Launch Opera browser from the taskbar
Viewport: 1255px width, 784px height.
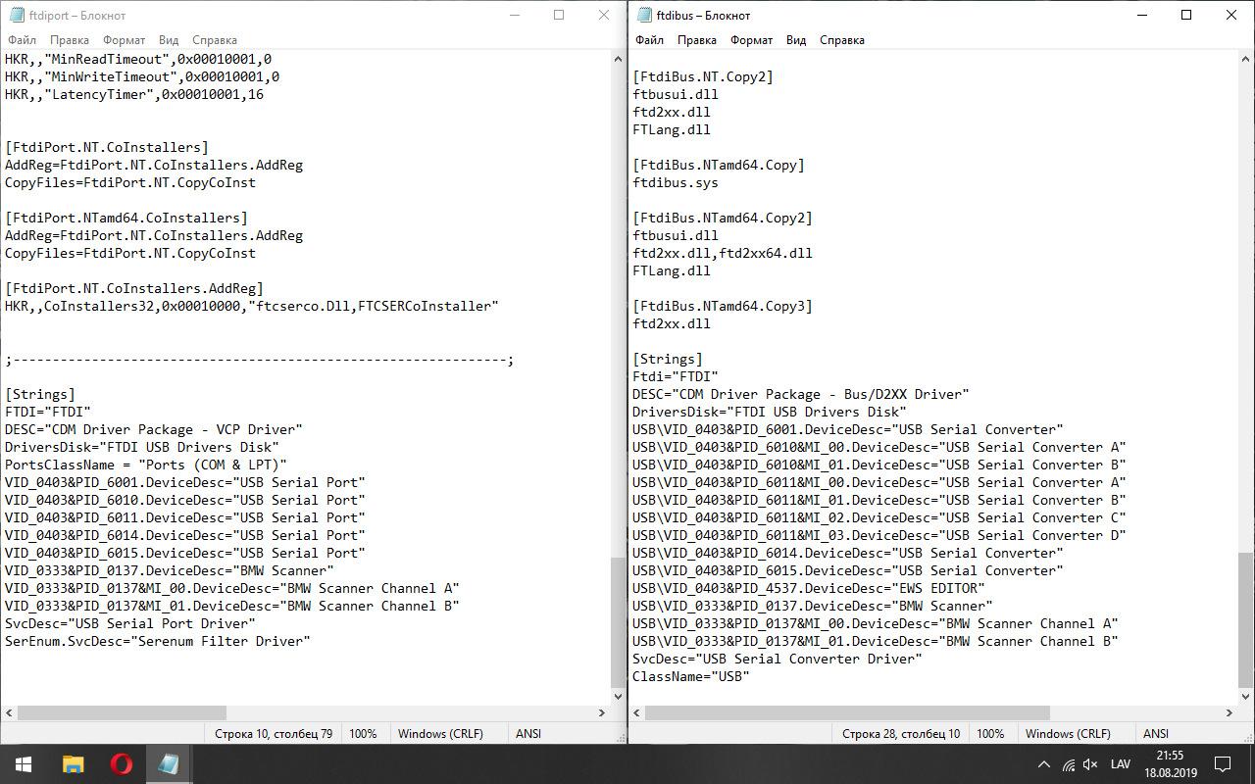(x=122, y=763)
